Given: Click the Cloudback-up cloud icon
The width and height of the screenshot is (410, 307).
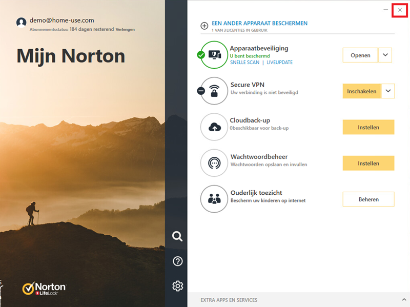Looking at the screenshot, I should point(214,127).
